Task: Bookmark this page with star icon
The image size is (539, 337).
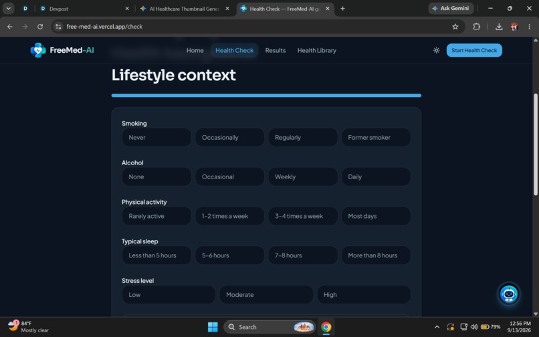Action: pyautogui.click(x=455, y=27)
